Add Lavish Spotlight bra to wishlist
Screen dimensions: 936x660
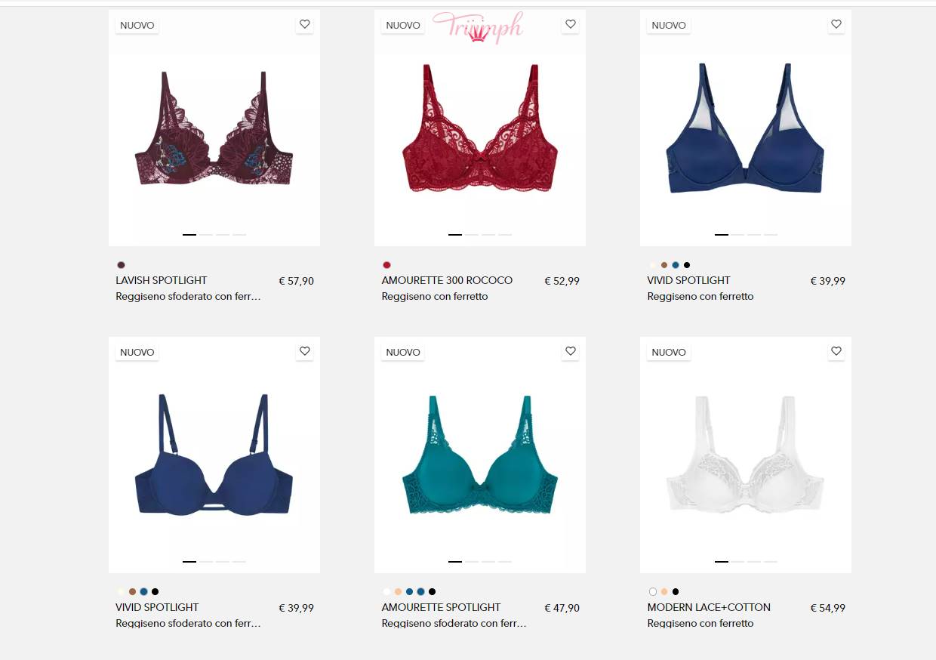click(305, 24)
